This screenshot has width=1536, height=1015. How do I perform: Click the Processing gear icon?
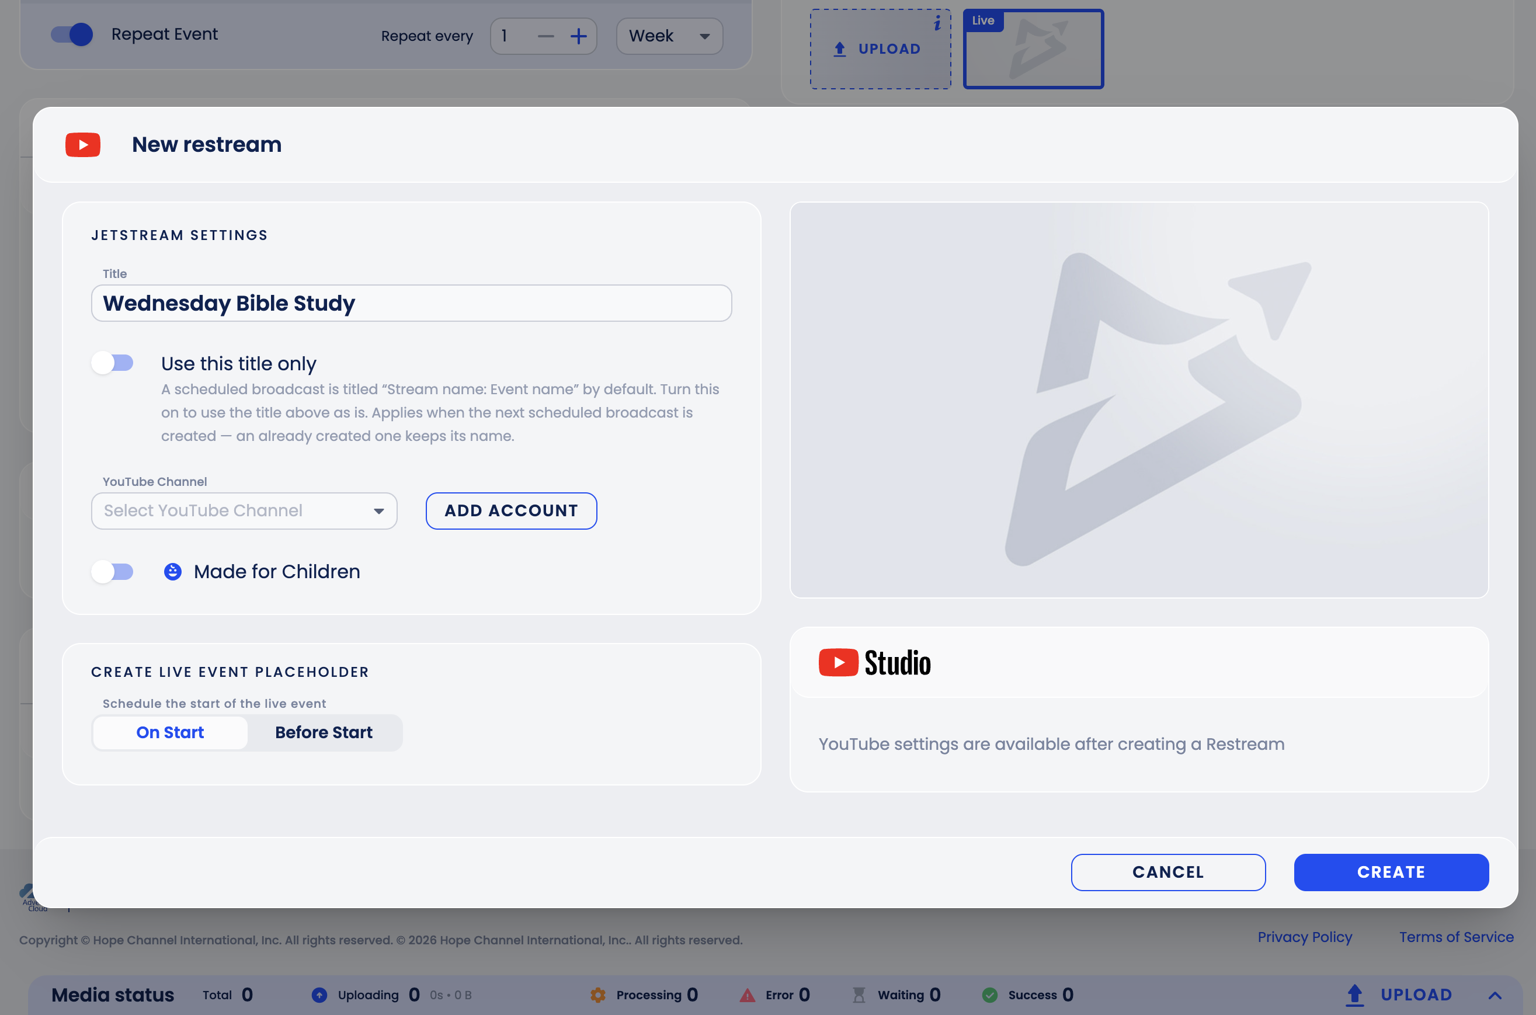click(x=598, y=995)
